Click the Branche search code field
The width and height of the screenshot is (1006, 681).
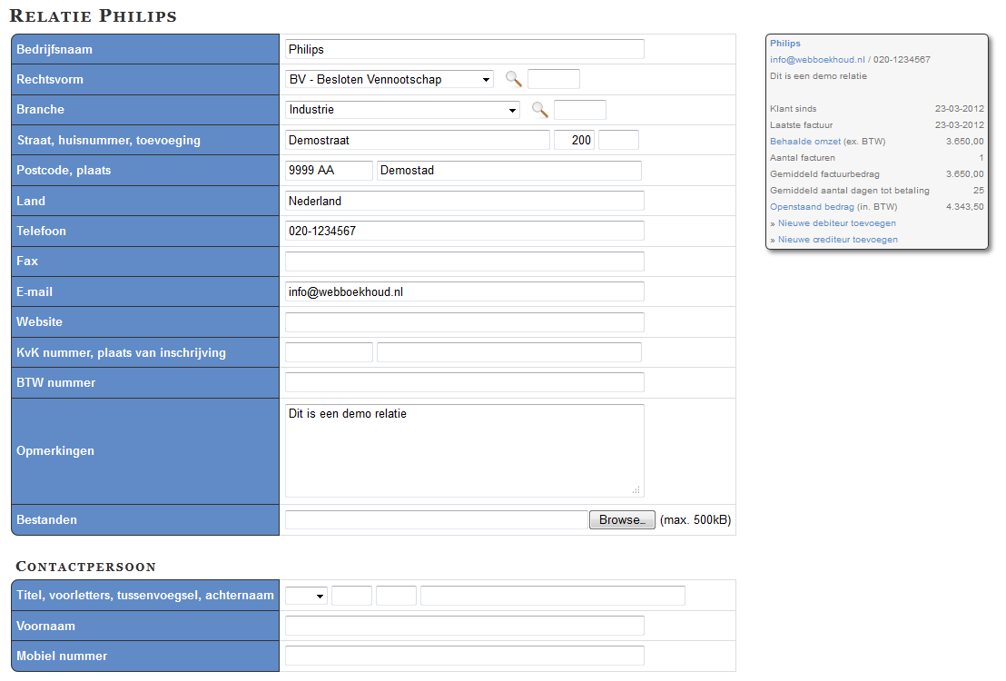pos(580,110)
